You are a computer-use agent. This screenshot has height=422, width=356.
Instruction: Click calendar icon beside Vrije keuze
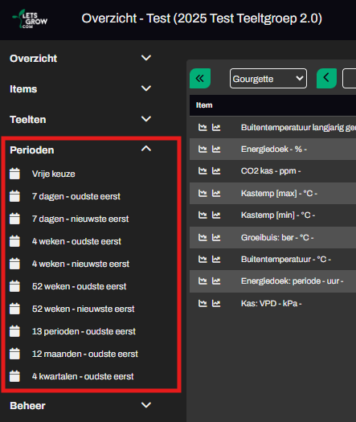pos(14,174)
